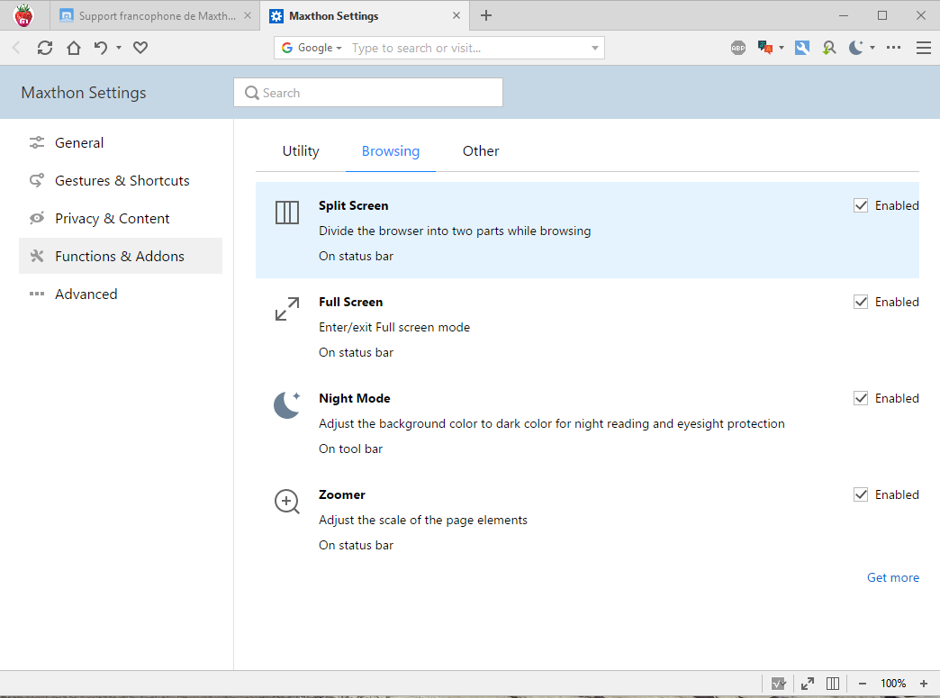Image resolution: width=940 pixels, height=698 pixels.
Task: Open General settings section
Action: tap(121, 142)
